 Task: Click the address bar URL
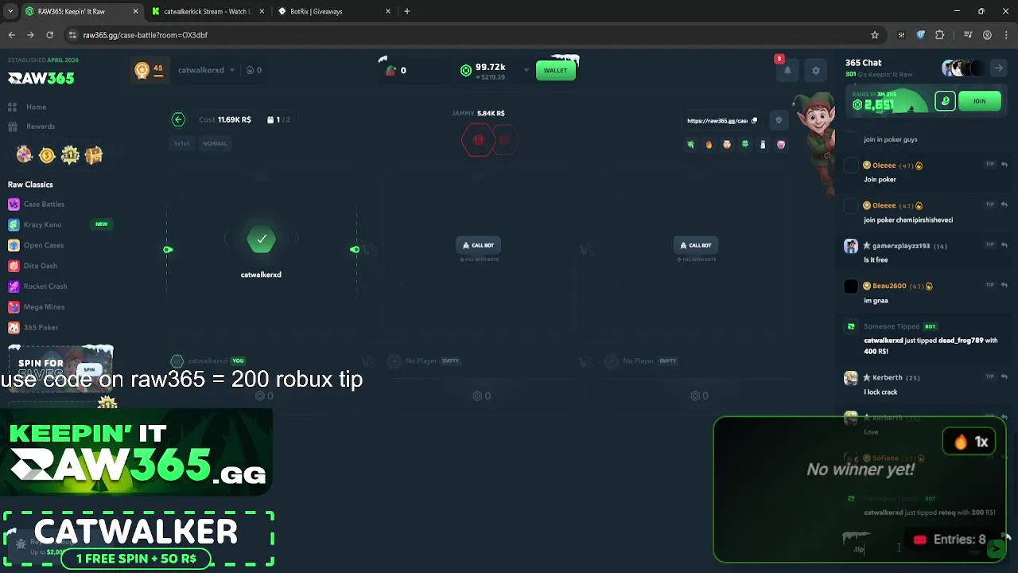(146, 35)
